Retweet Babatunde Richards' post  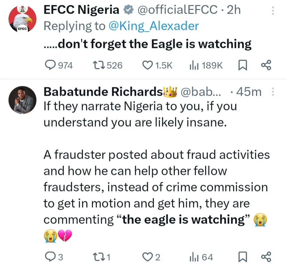tap(99, 257)
